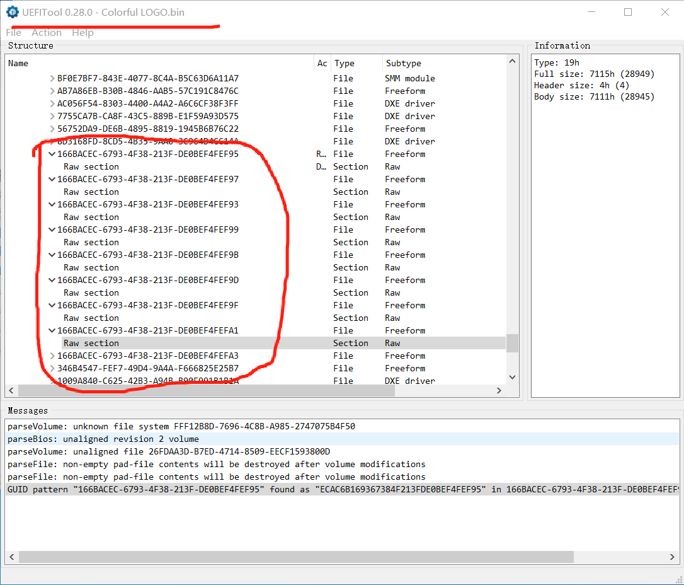This screenshot has width=684, height=585.
Task: Click Structure scroll down arrow
Action: tap(513, 377)
